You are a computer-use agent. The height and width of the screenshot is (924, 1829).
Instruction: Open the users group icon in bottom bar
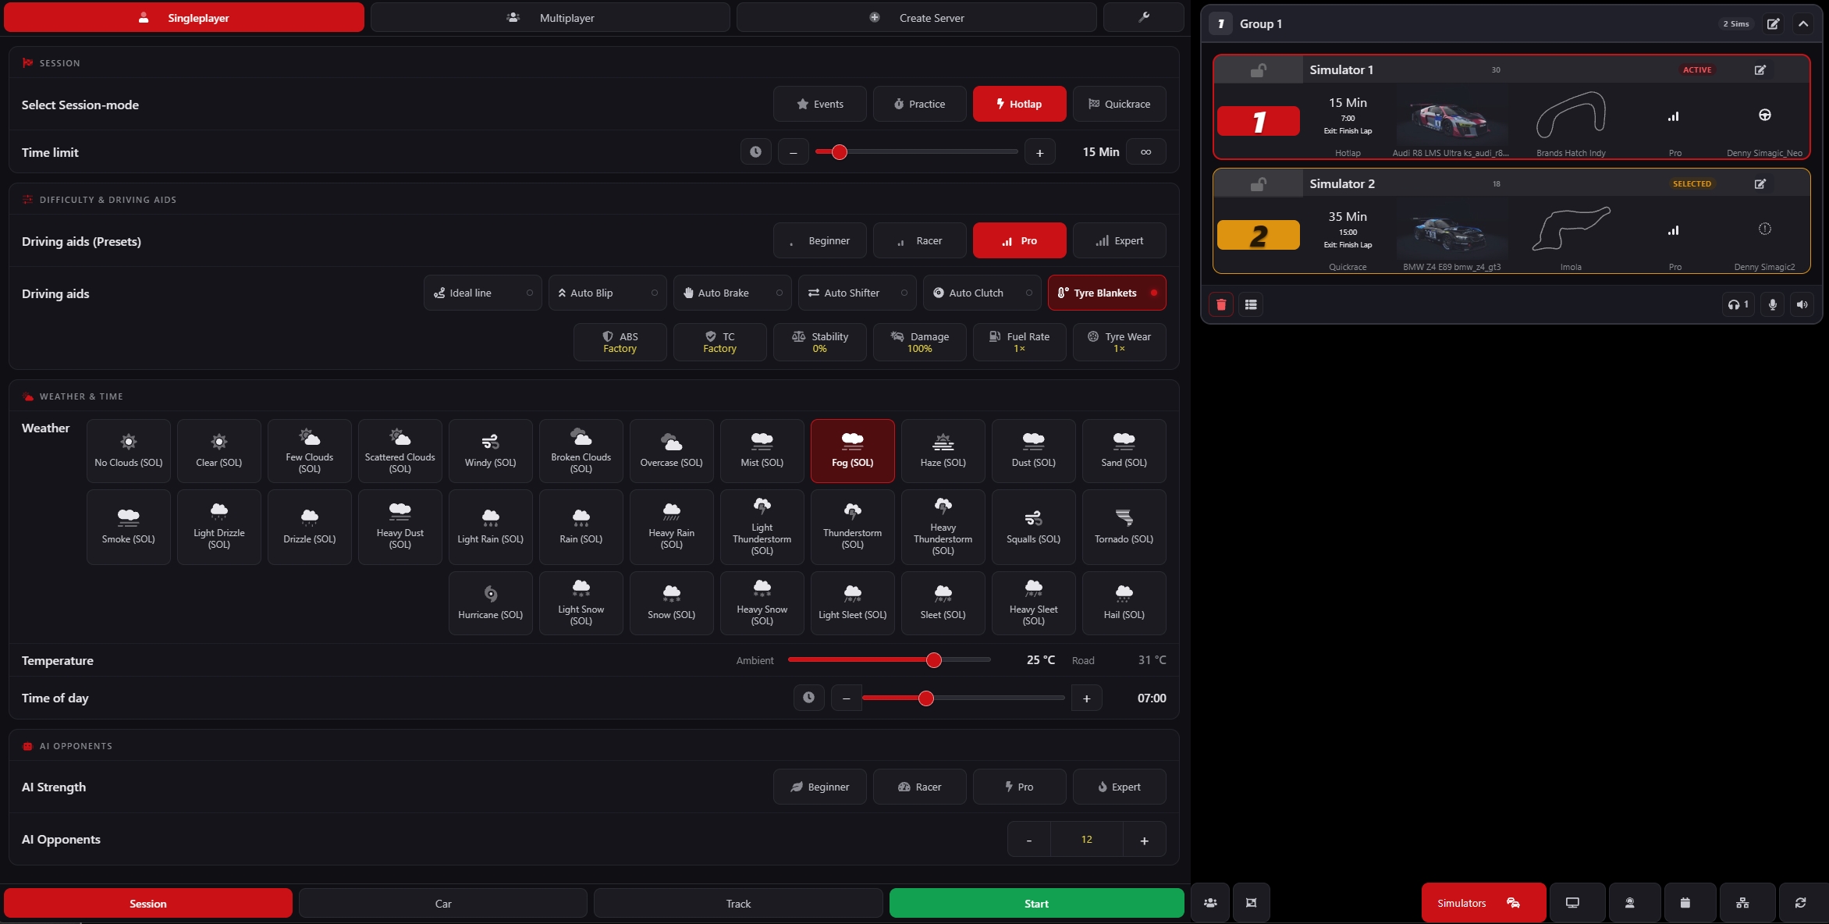1210,903
